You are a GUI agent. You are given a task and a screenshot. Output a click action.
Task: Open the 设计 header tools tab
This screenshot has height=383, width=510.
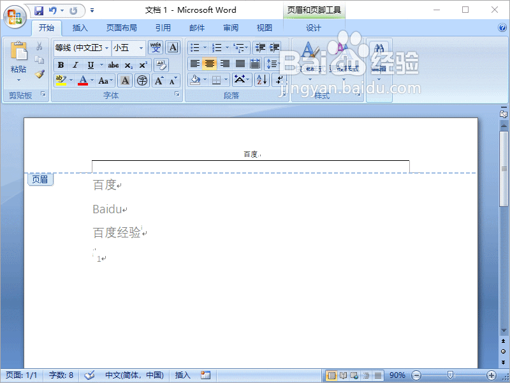click(314, 28)
